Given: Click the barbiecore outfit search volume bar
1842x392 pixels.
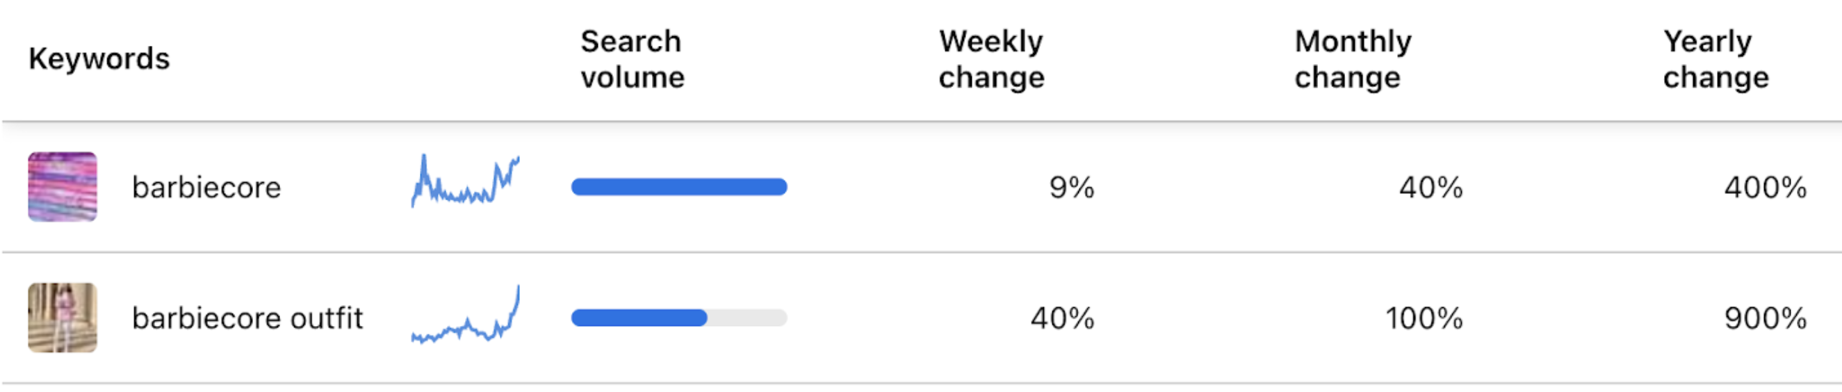Looking at the screenshot, I should (x=679, y=318).
